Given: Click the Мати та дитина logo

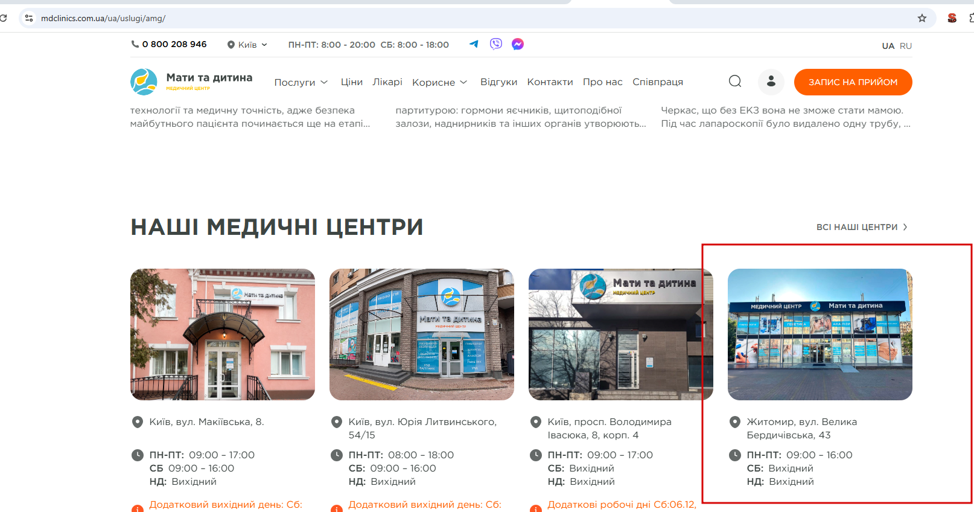Looking at the screenshot, I should pos(191,82).
